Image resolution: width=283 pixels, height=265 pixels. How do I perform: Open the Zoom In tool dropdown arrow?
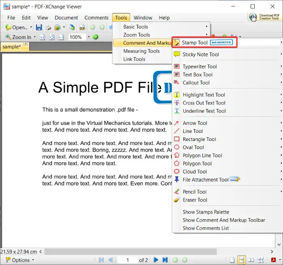34,37
